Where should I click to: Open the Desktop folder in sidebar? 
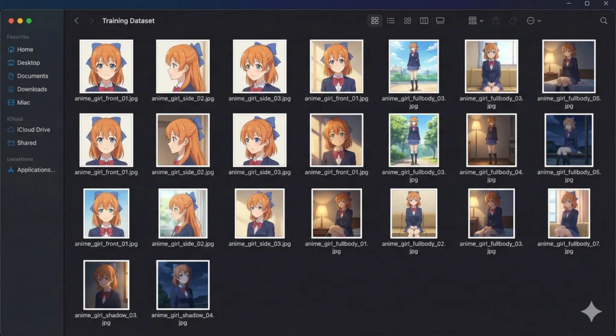coord(28,63)
